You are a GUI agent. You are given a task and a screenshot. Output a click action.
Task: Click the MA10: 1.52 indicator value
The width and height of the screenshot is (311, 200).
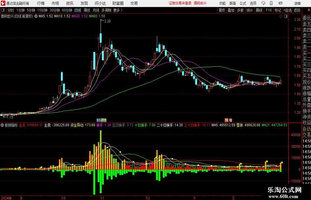62,16
